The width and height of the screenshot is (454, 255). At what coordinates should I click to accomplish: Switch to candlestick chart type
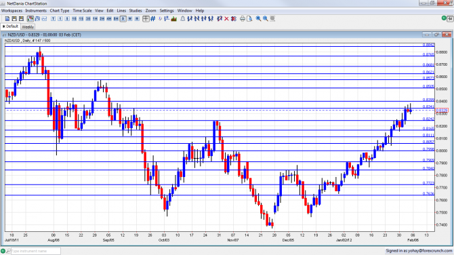[30, 18]
